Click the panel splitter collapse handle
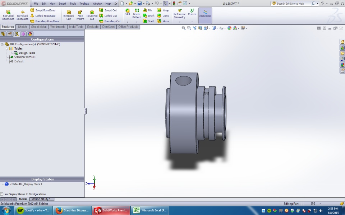This screenshot has width=345, height=215. coord(86,111)
